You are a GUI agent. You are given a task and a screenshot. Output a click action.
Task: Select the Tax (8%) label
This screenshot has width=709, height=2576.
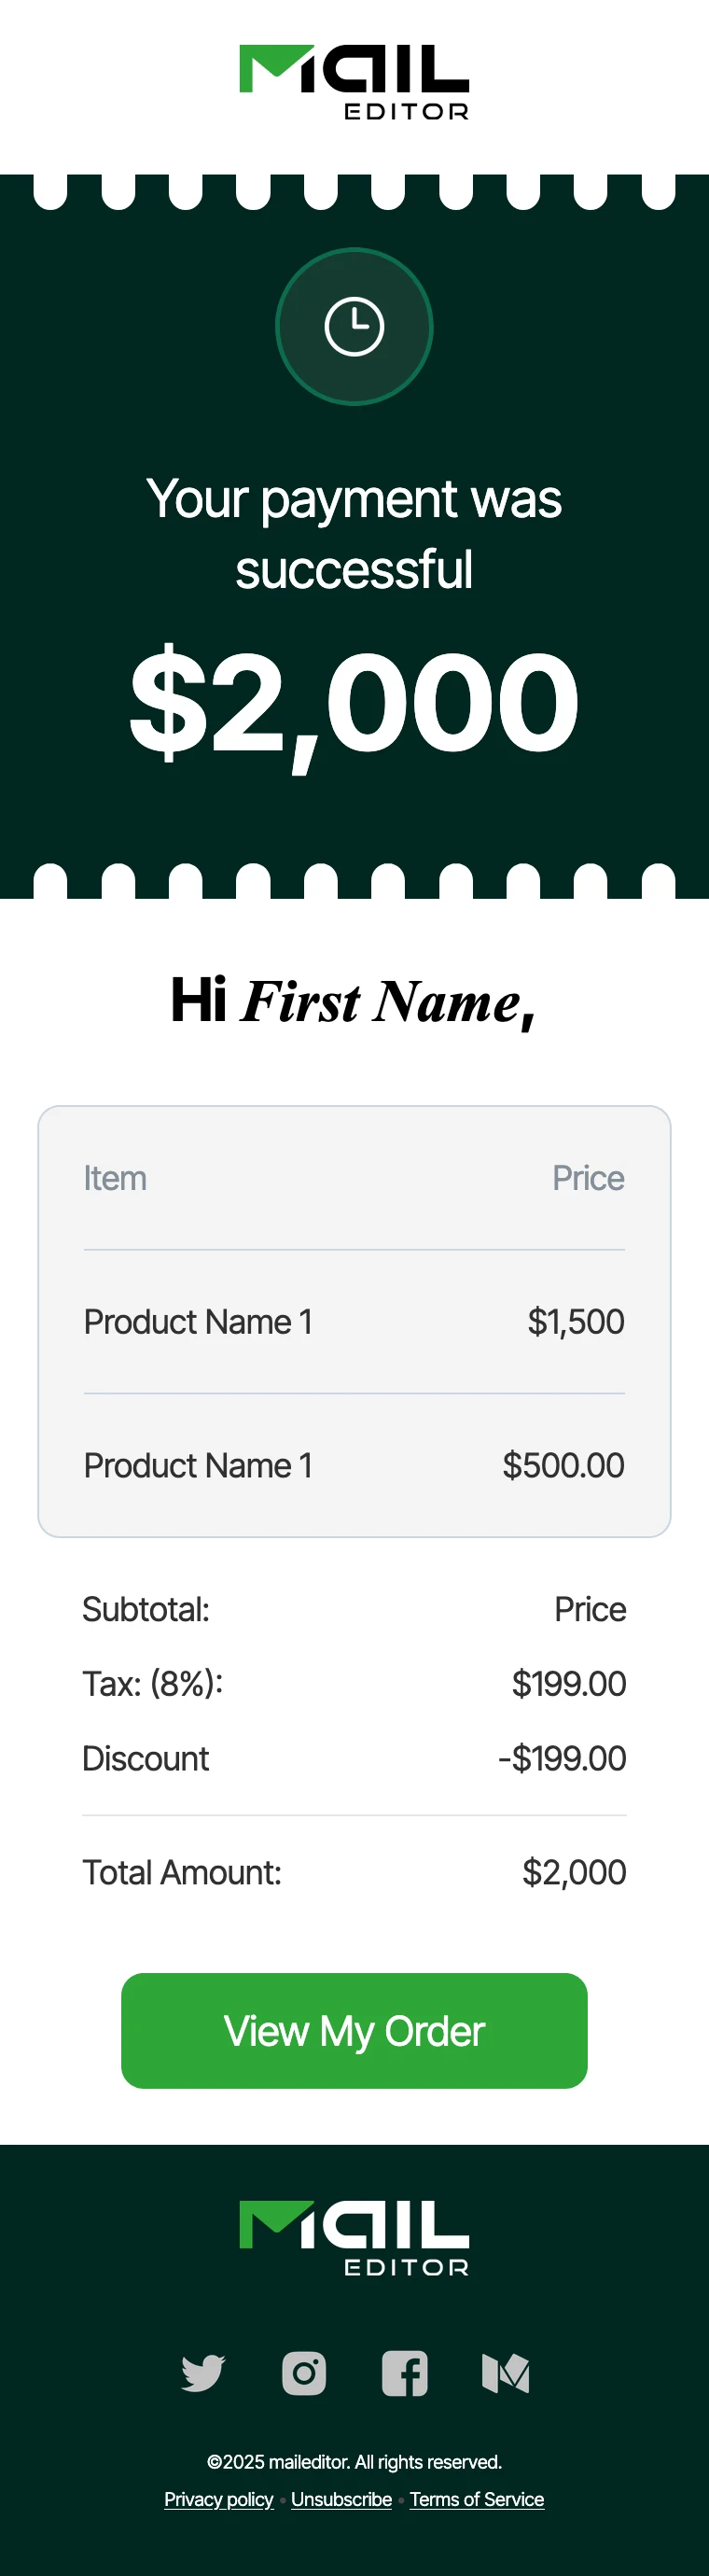click(152, 1684)
